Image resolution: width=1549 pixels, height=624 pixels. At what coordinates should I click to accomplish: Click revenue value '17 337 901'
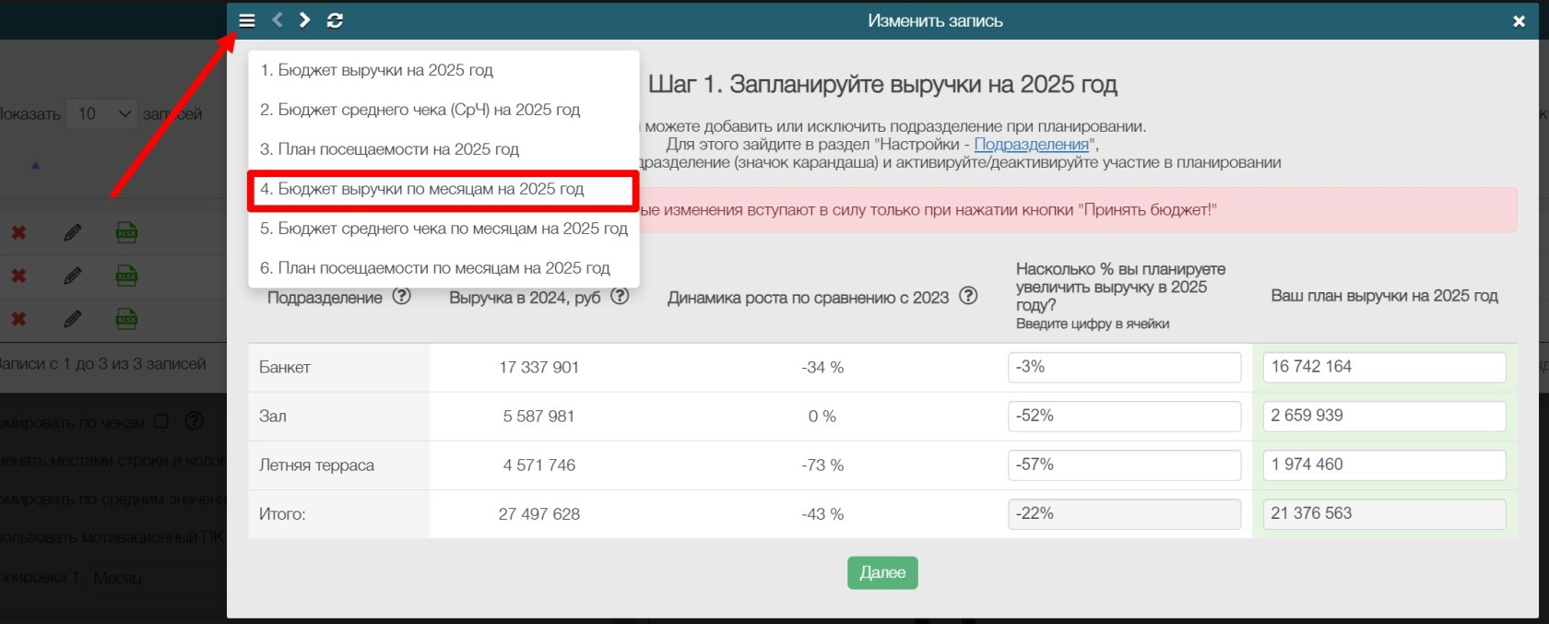click(538, 367)
